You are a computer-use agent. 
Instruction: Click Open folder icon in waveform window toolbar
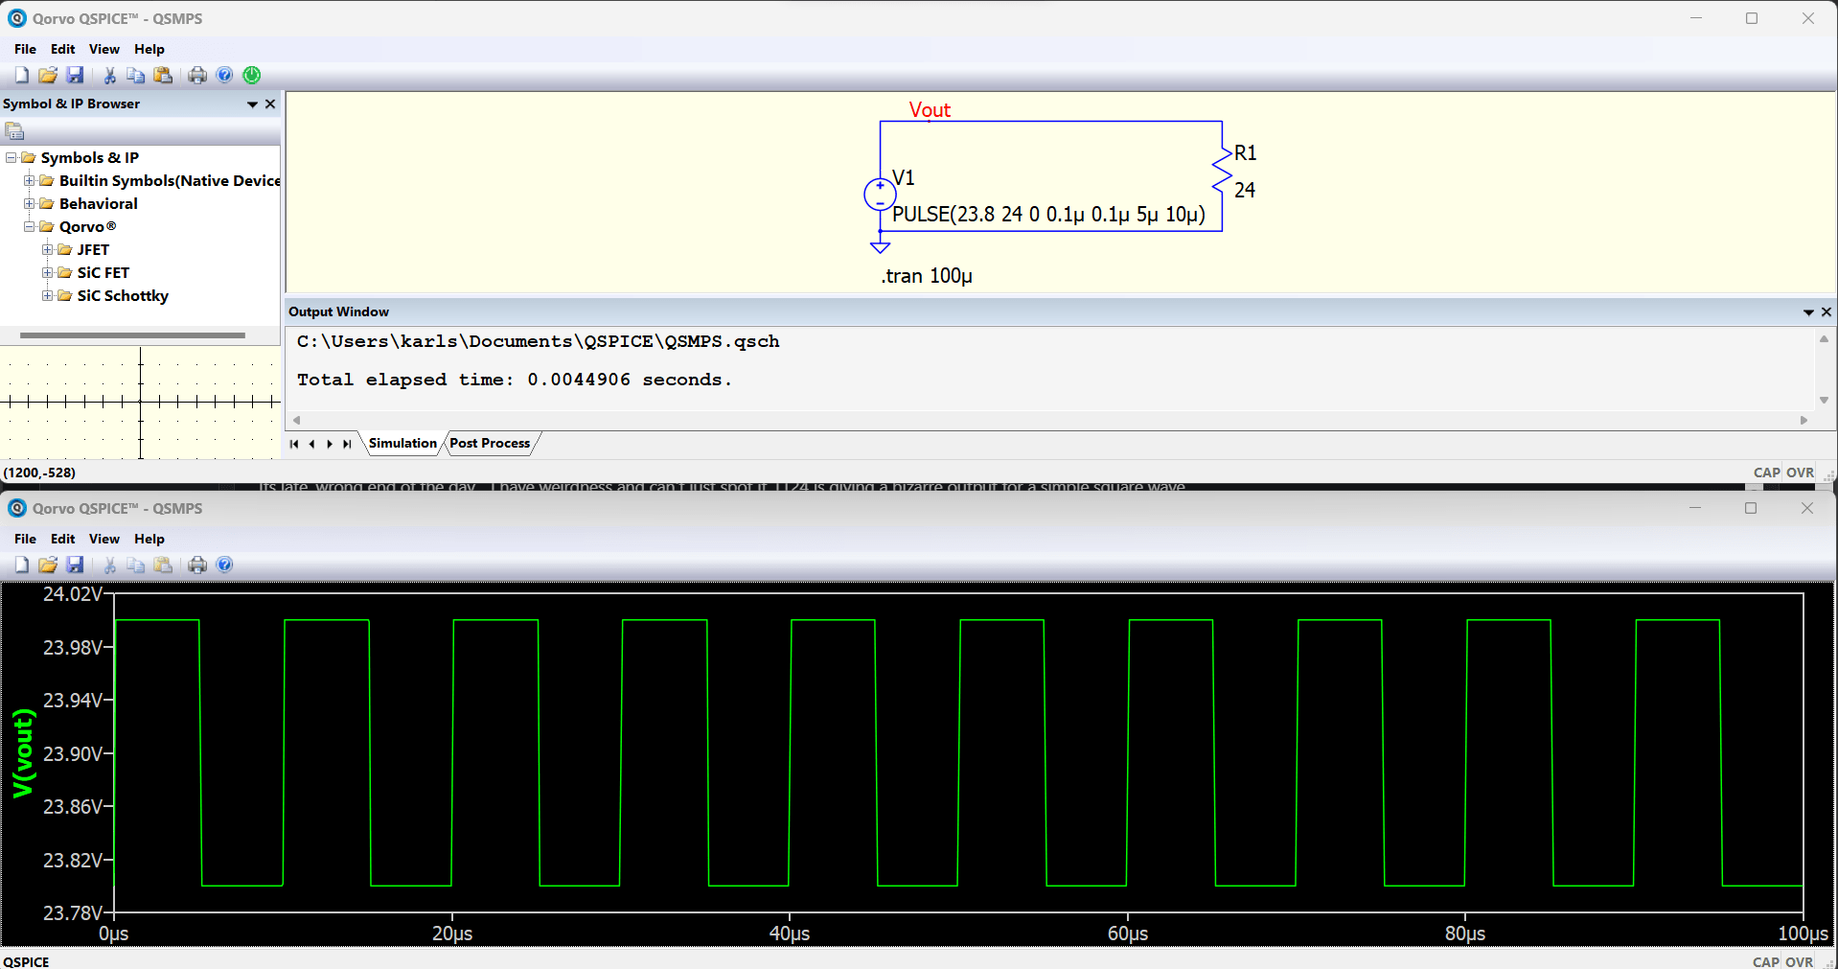[48, 565]
